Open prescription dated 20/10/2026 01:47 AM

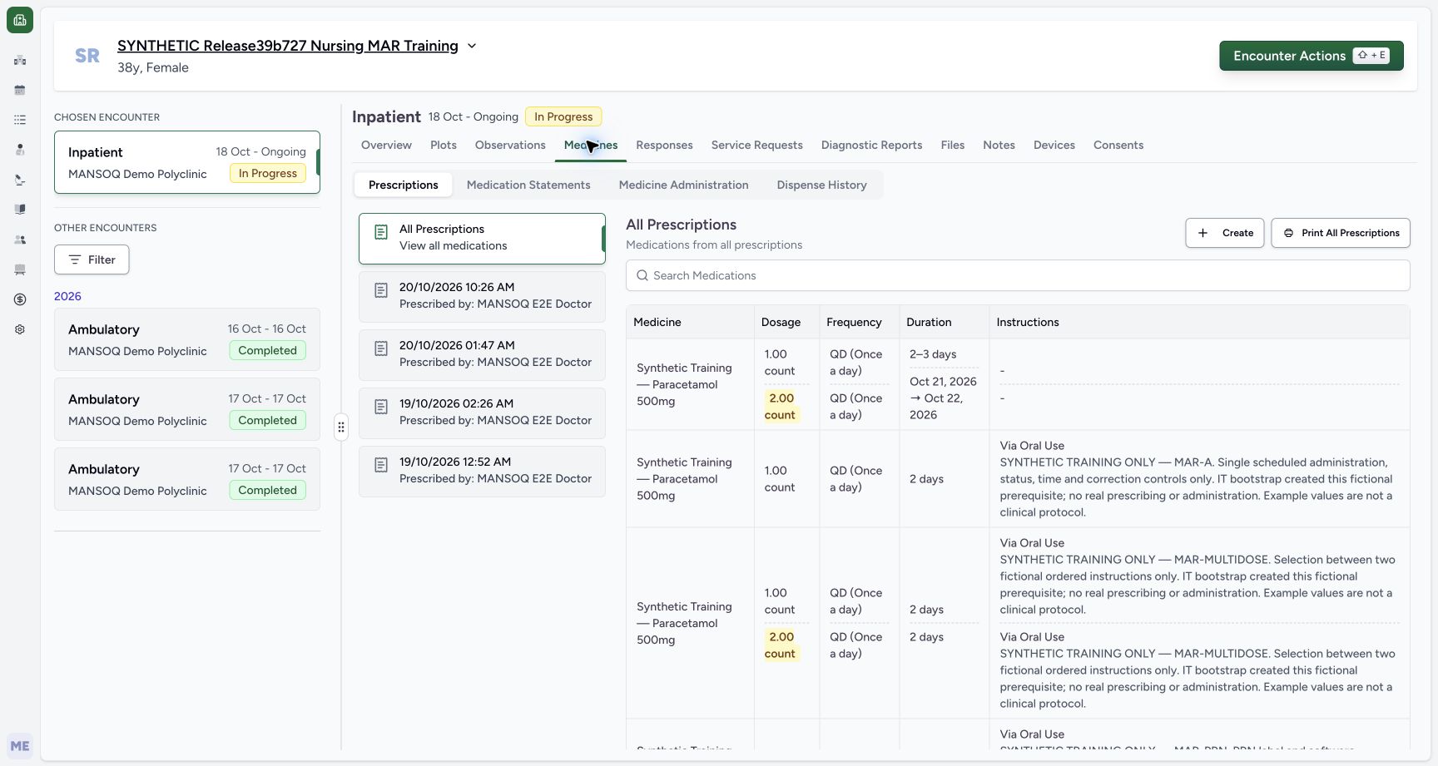pos(482,354)
